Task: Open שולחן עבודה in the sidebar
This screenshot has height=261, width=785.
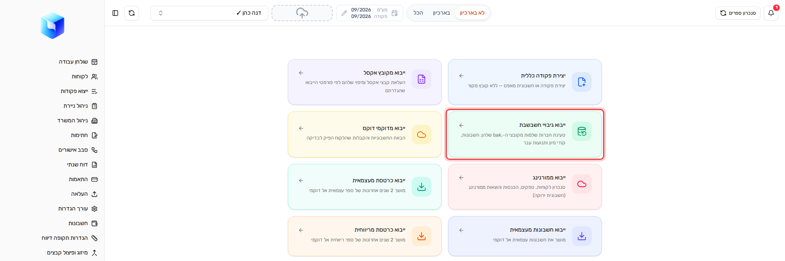Action: [x=78, y=62]
